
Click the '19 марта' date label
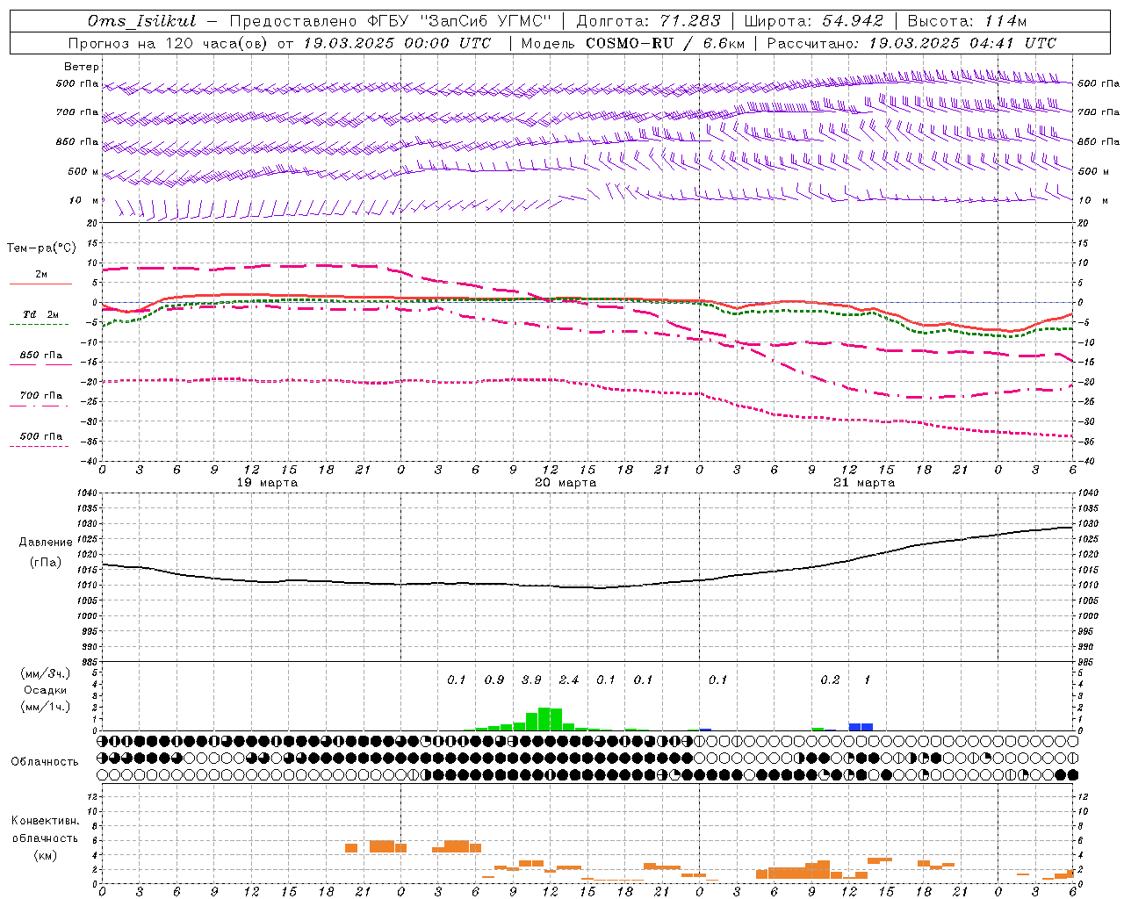pos(267,483)
